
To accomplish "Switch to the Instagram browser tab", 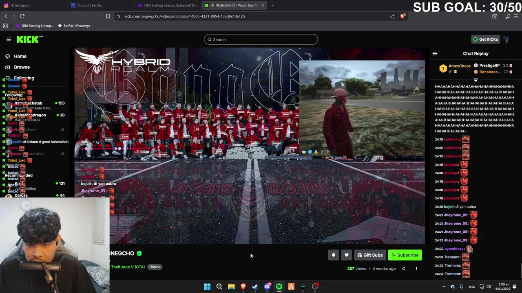I will point(33,5).
